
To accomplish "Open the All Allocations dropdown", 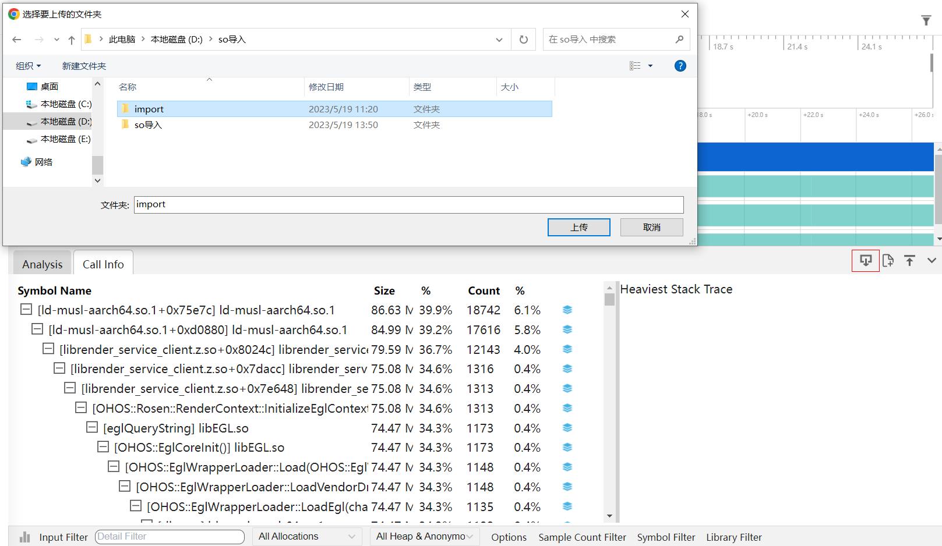I will tap(306, 537).
